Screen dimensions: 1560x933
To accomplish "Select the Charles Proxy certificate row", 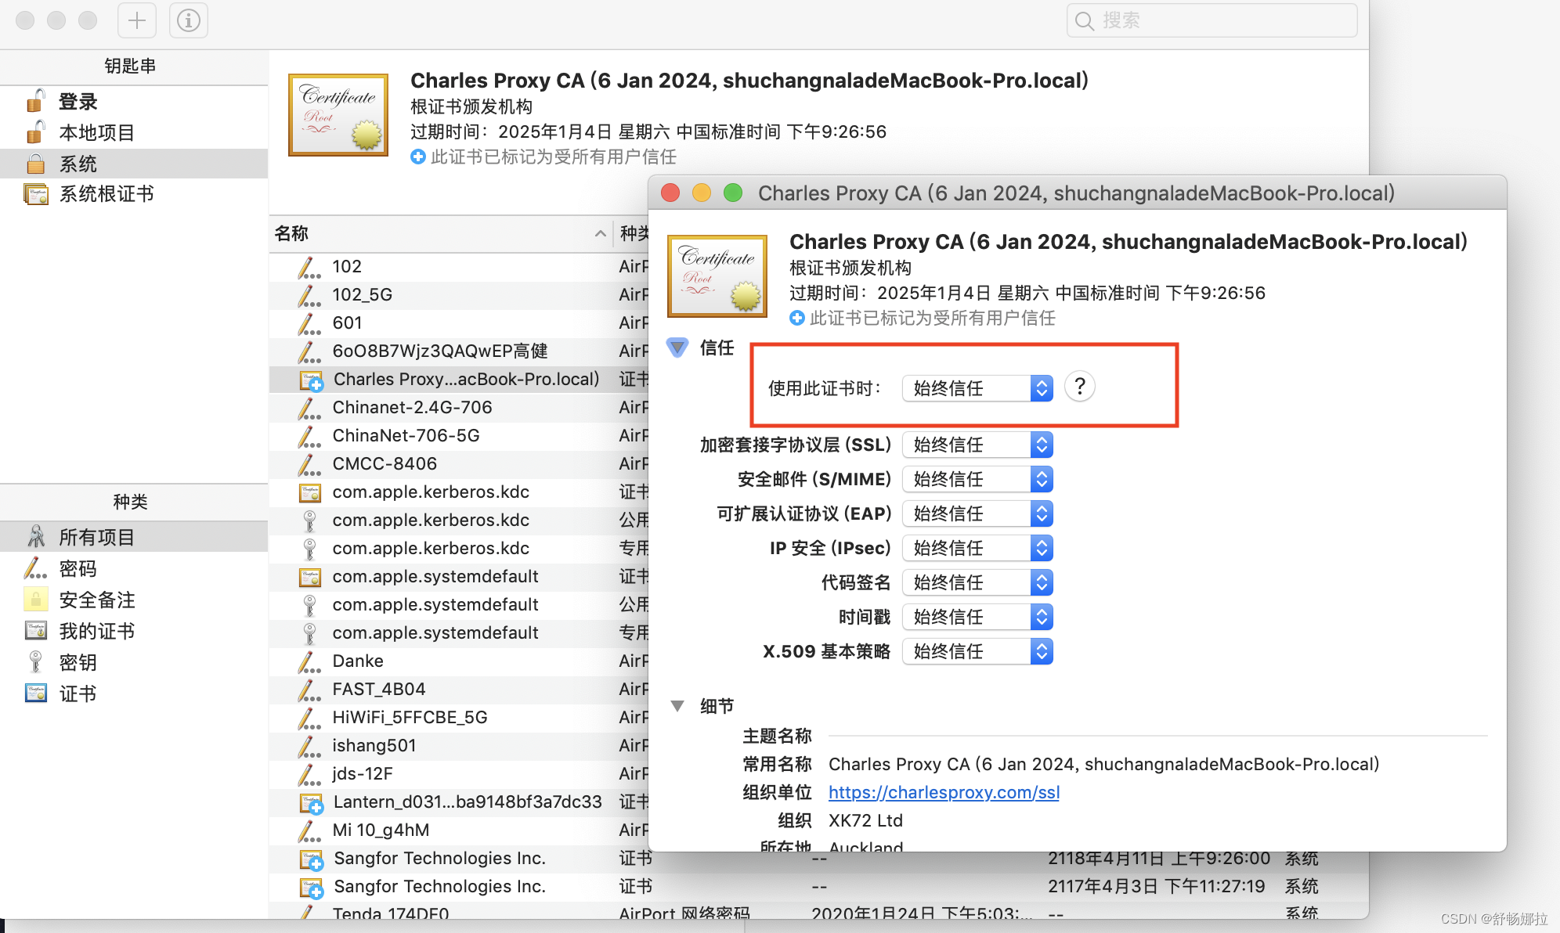I will pyautogui.click(x=458, y=379).
